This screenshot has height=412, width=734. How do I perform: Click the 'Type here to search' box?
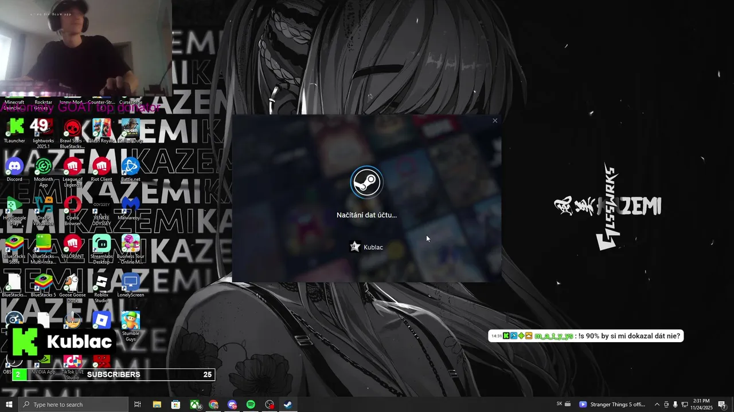click(73, 405)
